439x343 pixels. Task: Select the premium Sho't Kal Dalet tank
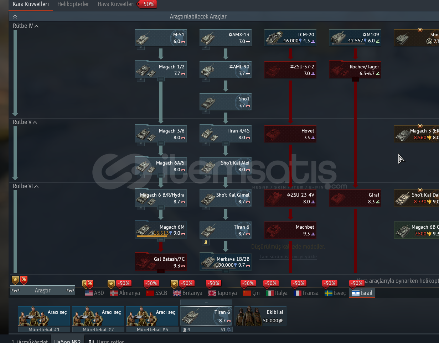tap(416, 198)
